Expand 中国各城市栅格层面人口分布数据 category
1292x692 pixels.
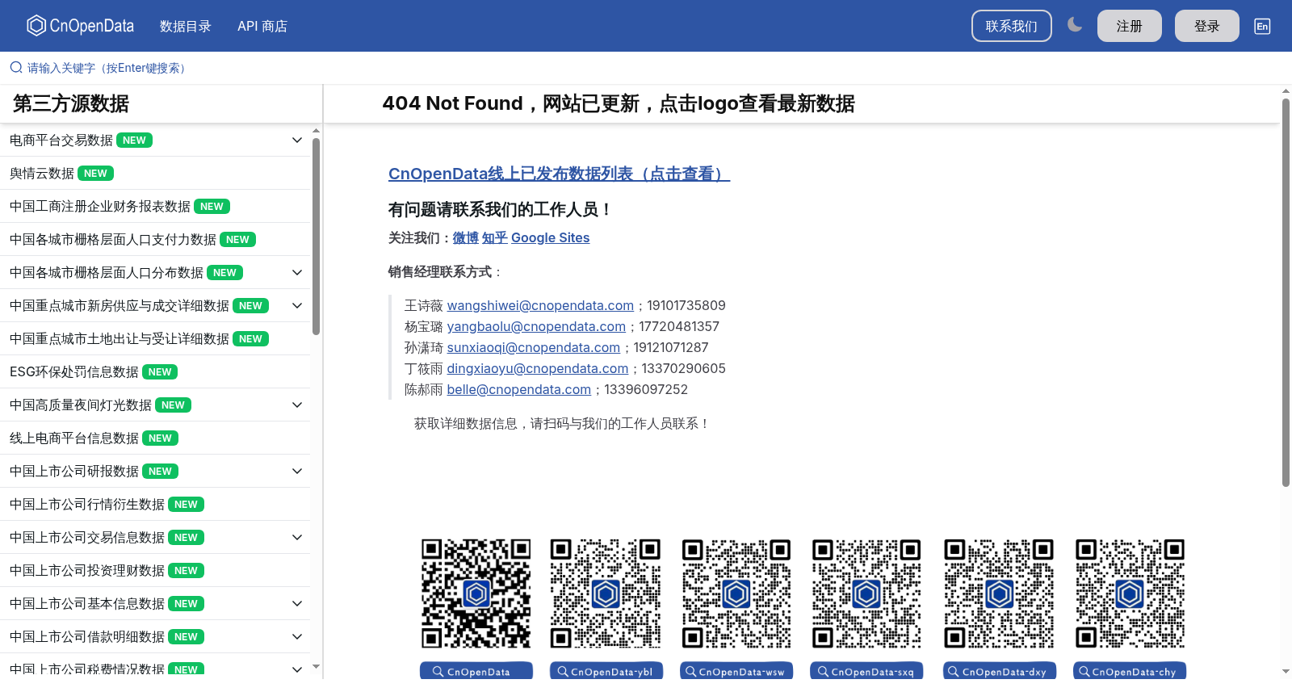(297, 273)
